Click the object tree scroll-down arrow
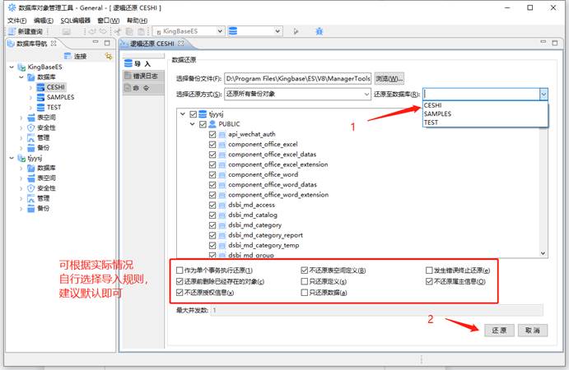The width and height of the screenshot is (569, 370). 543,253
